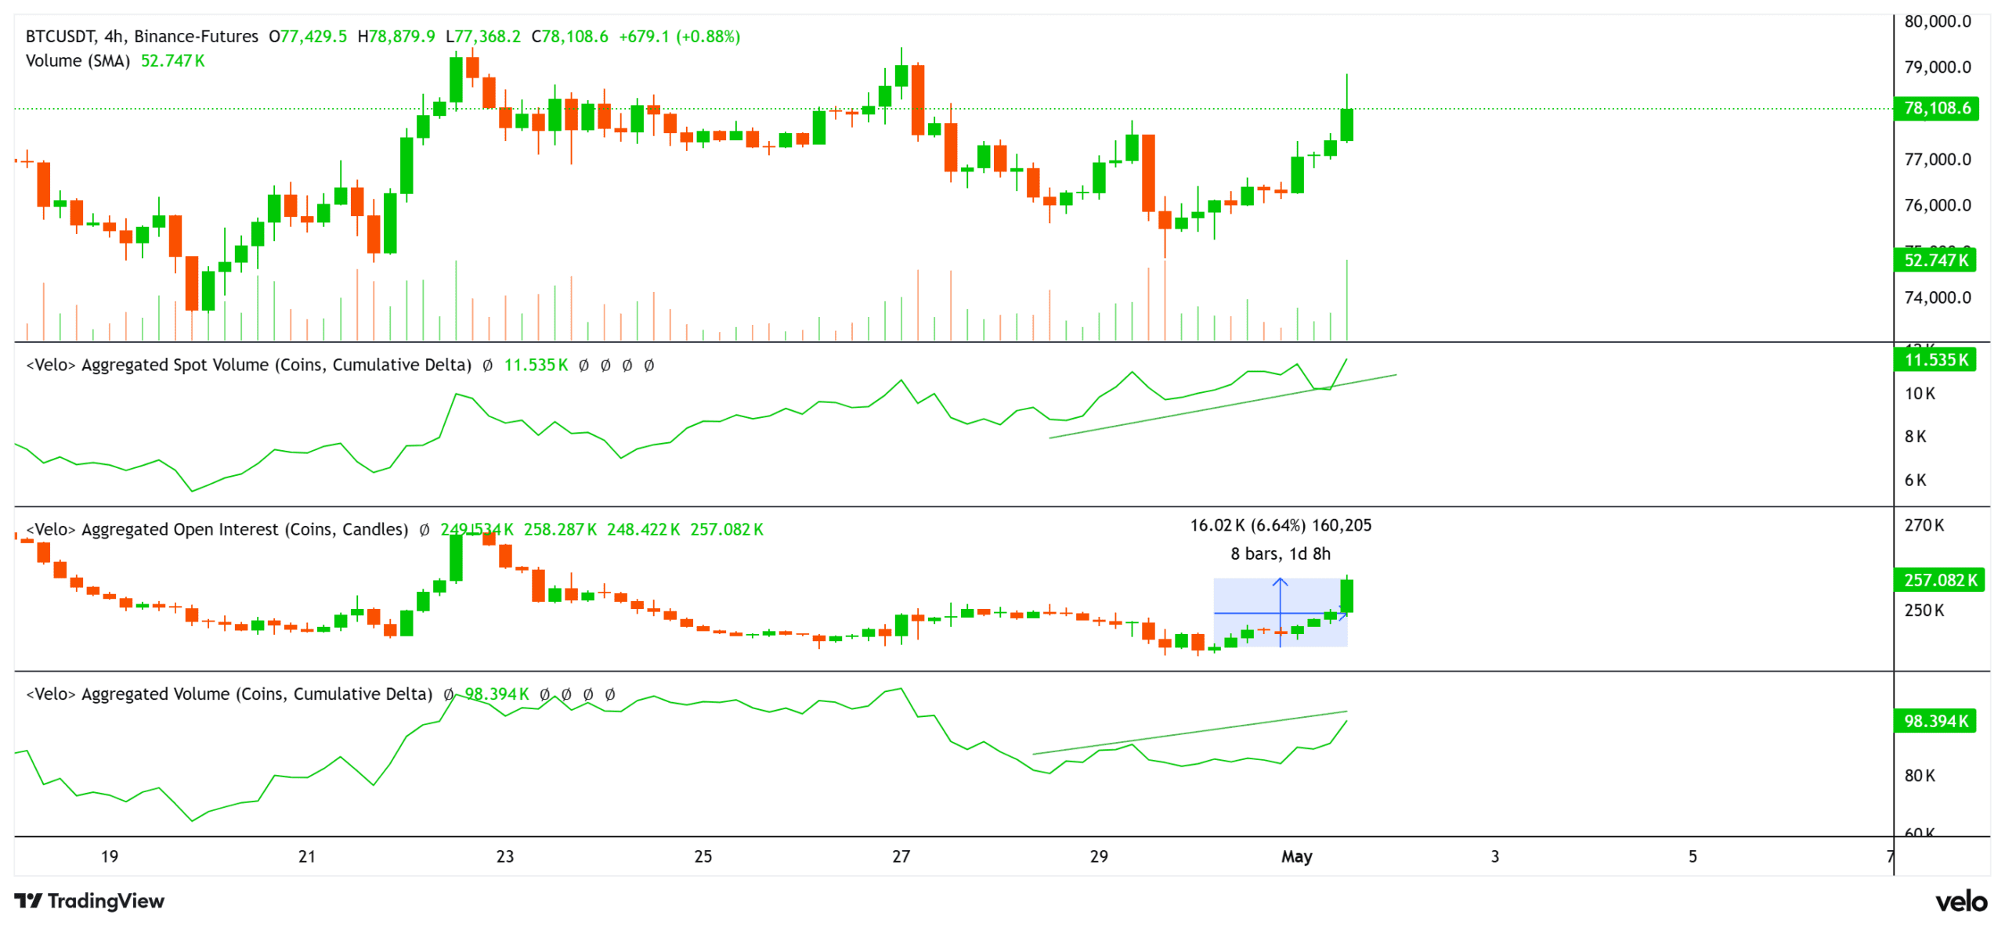Click the velo logo watermark
2005x926 pixels.
[1961, 902]
